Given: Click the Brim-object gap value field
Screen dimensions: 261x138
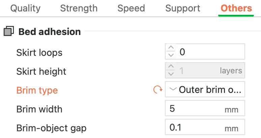Looking at the screenshot, I should coord(205,127).
